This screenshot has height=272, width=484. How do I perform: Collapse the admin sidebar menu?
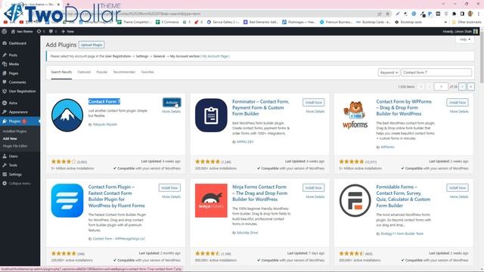point(20,184)
